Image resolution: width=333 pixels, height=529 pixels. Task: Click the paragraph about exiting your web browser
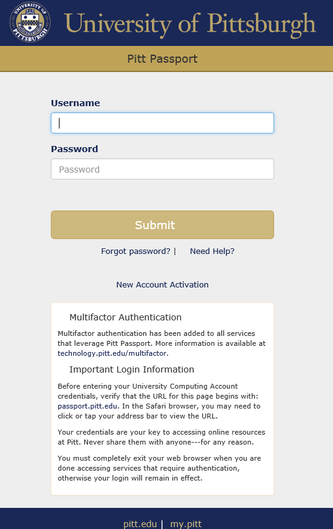(x=159, y=468)
